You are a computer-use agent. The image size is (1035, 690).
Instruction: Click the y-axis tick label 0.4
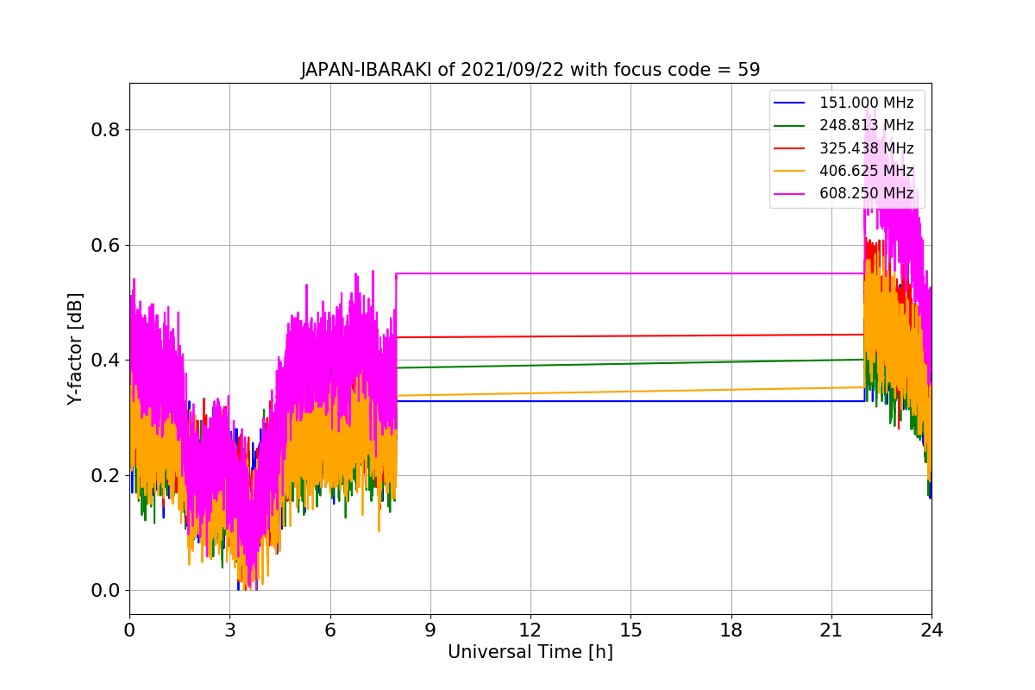tap(106, 361)
